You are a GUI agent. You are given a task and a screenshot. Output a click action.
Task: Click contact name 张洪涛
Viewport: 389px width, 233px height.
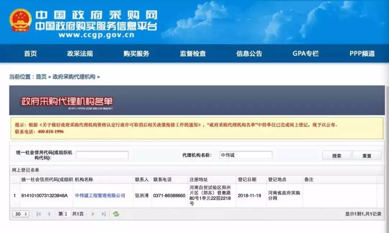[142, 196]
